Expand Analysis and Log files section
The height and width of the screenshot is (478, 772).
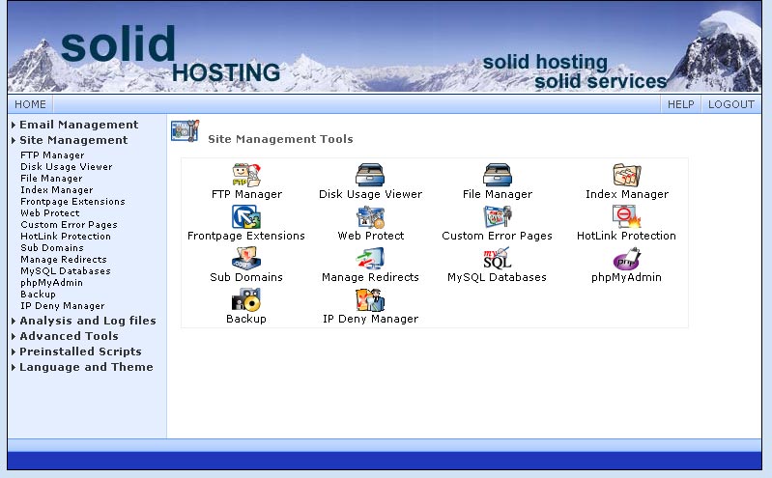[x=87, y=321]
